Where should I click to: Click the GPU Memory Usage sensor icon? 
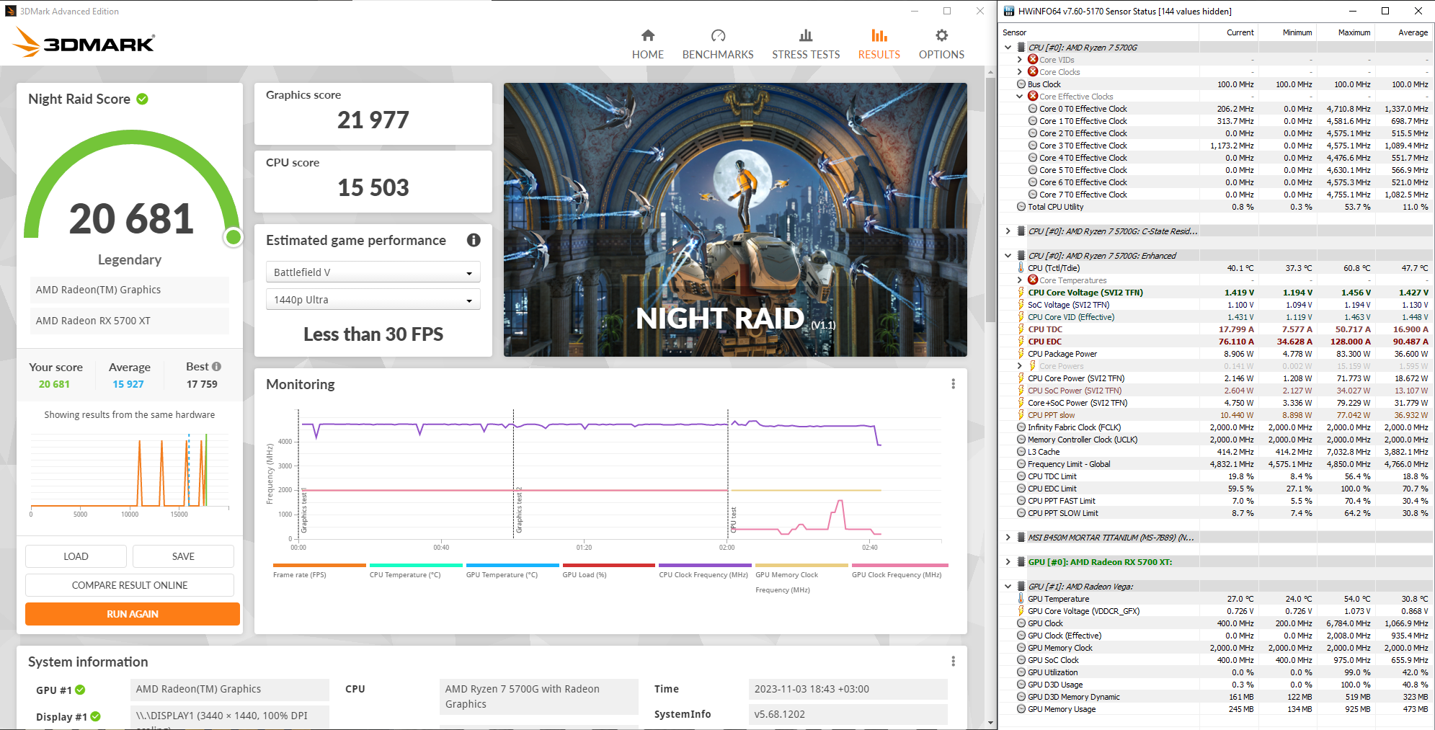click(1021, 709)
